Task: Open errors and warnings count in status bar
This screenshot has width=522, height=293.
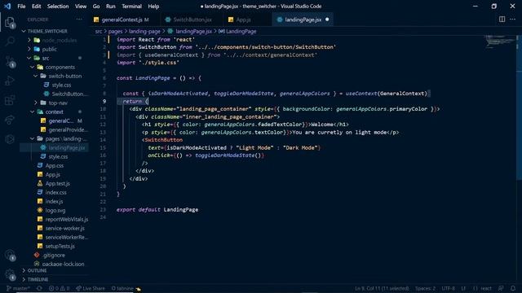Action: point(60,288)
